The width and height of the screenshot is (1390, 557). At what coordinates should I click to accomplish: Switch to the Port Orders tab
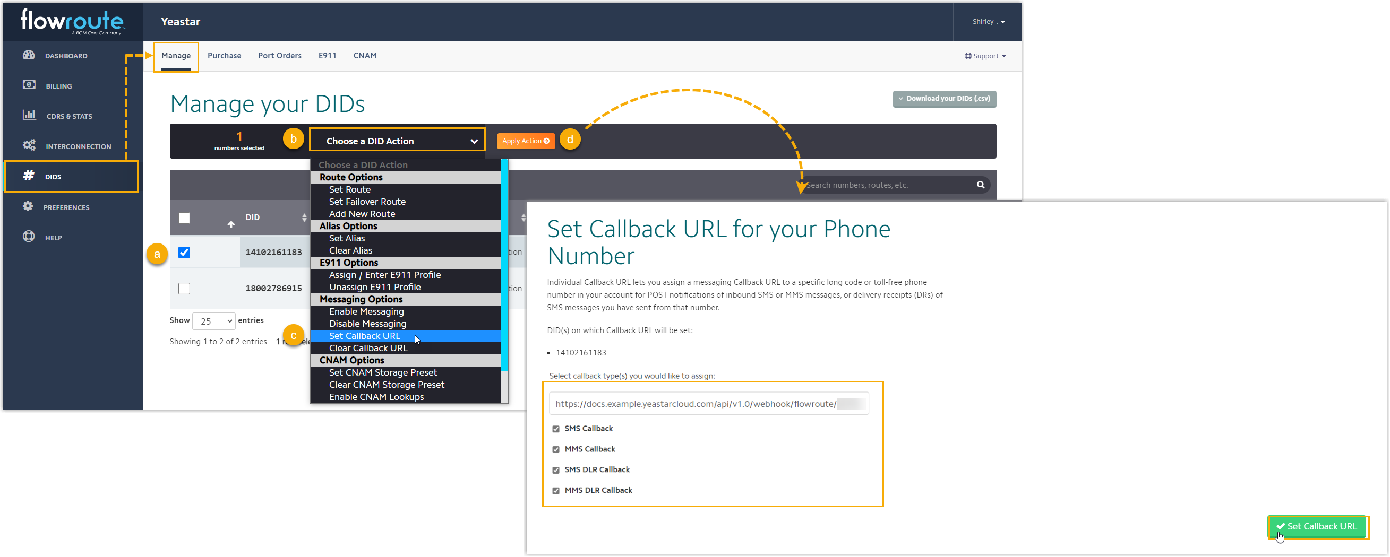coord(279,56)
